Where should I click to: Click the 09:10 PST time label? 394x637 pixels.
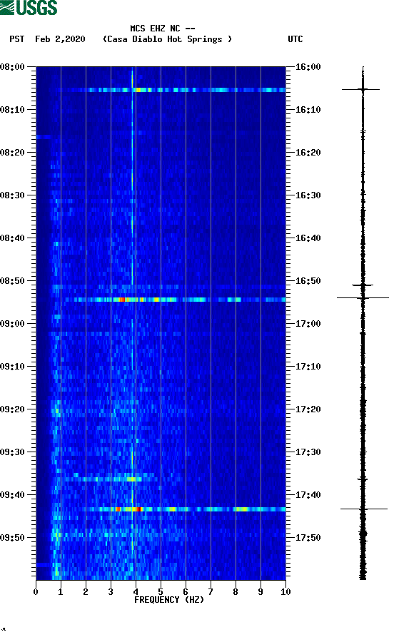click(x=13, y=367)
